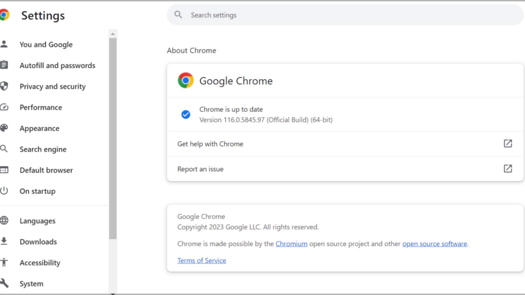Click the Get help with Chrome row
The image size is (525, 295).
[x=345, y=144]
